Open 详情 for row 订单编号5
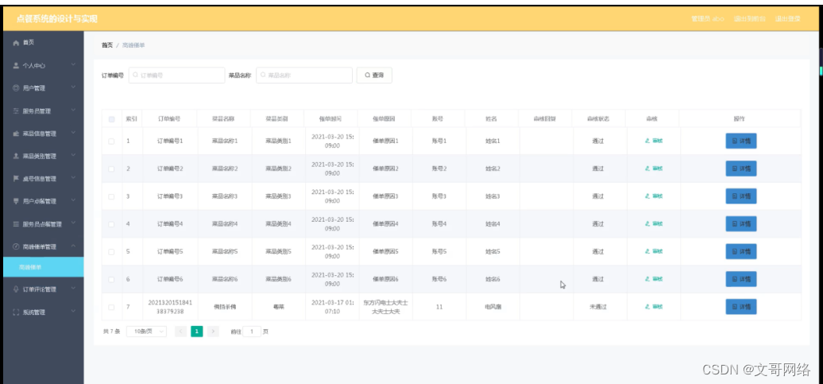Image resolution: width=823 pixels, height=384 pixels. click(741, 251)
